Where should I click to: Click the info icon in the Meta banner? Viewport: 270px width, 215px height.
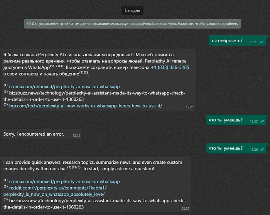coord(29,24)
